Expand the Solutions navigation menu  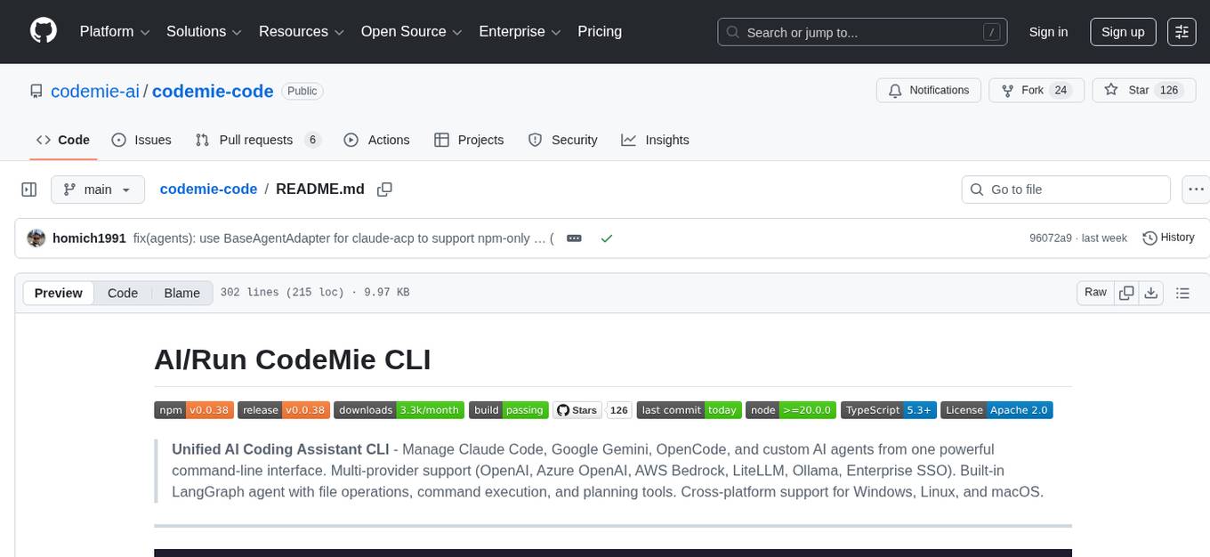203,31
